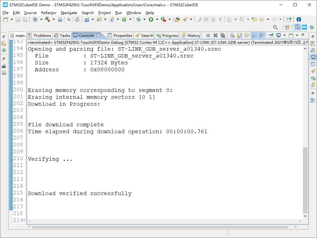Switch to the History tab
Screen dimensions: 317x238
click(191, 35)
